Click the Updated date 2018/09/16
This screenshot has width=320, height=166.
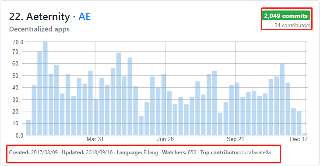(99, 152)
